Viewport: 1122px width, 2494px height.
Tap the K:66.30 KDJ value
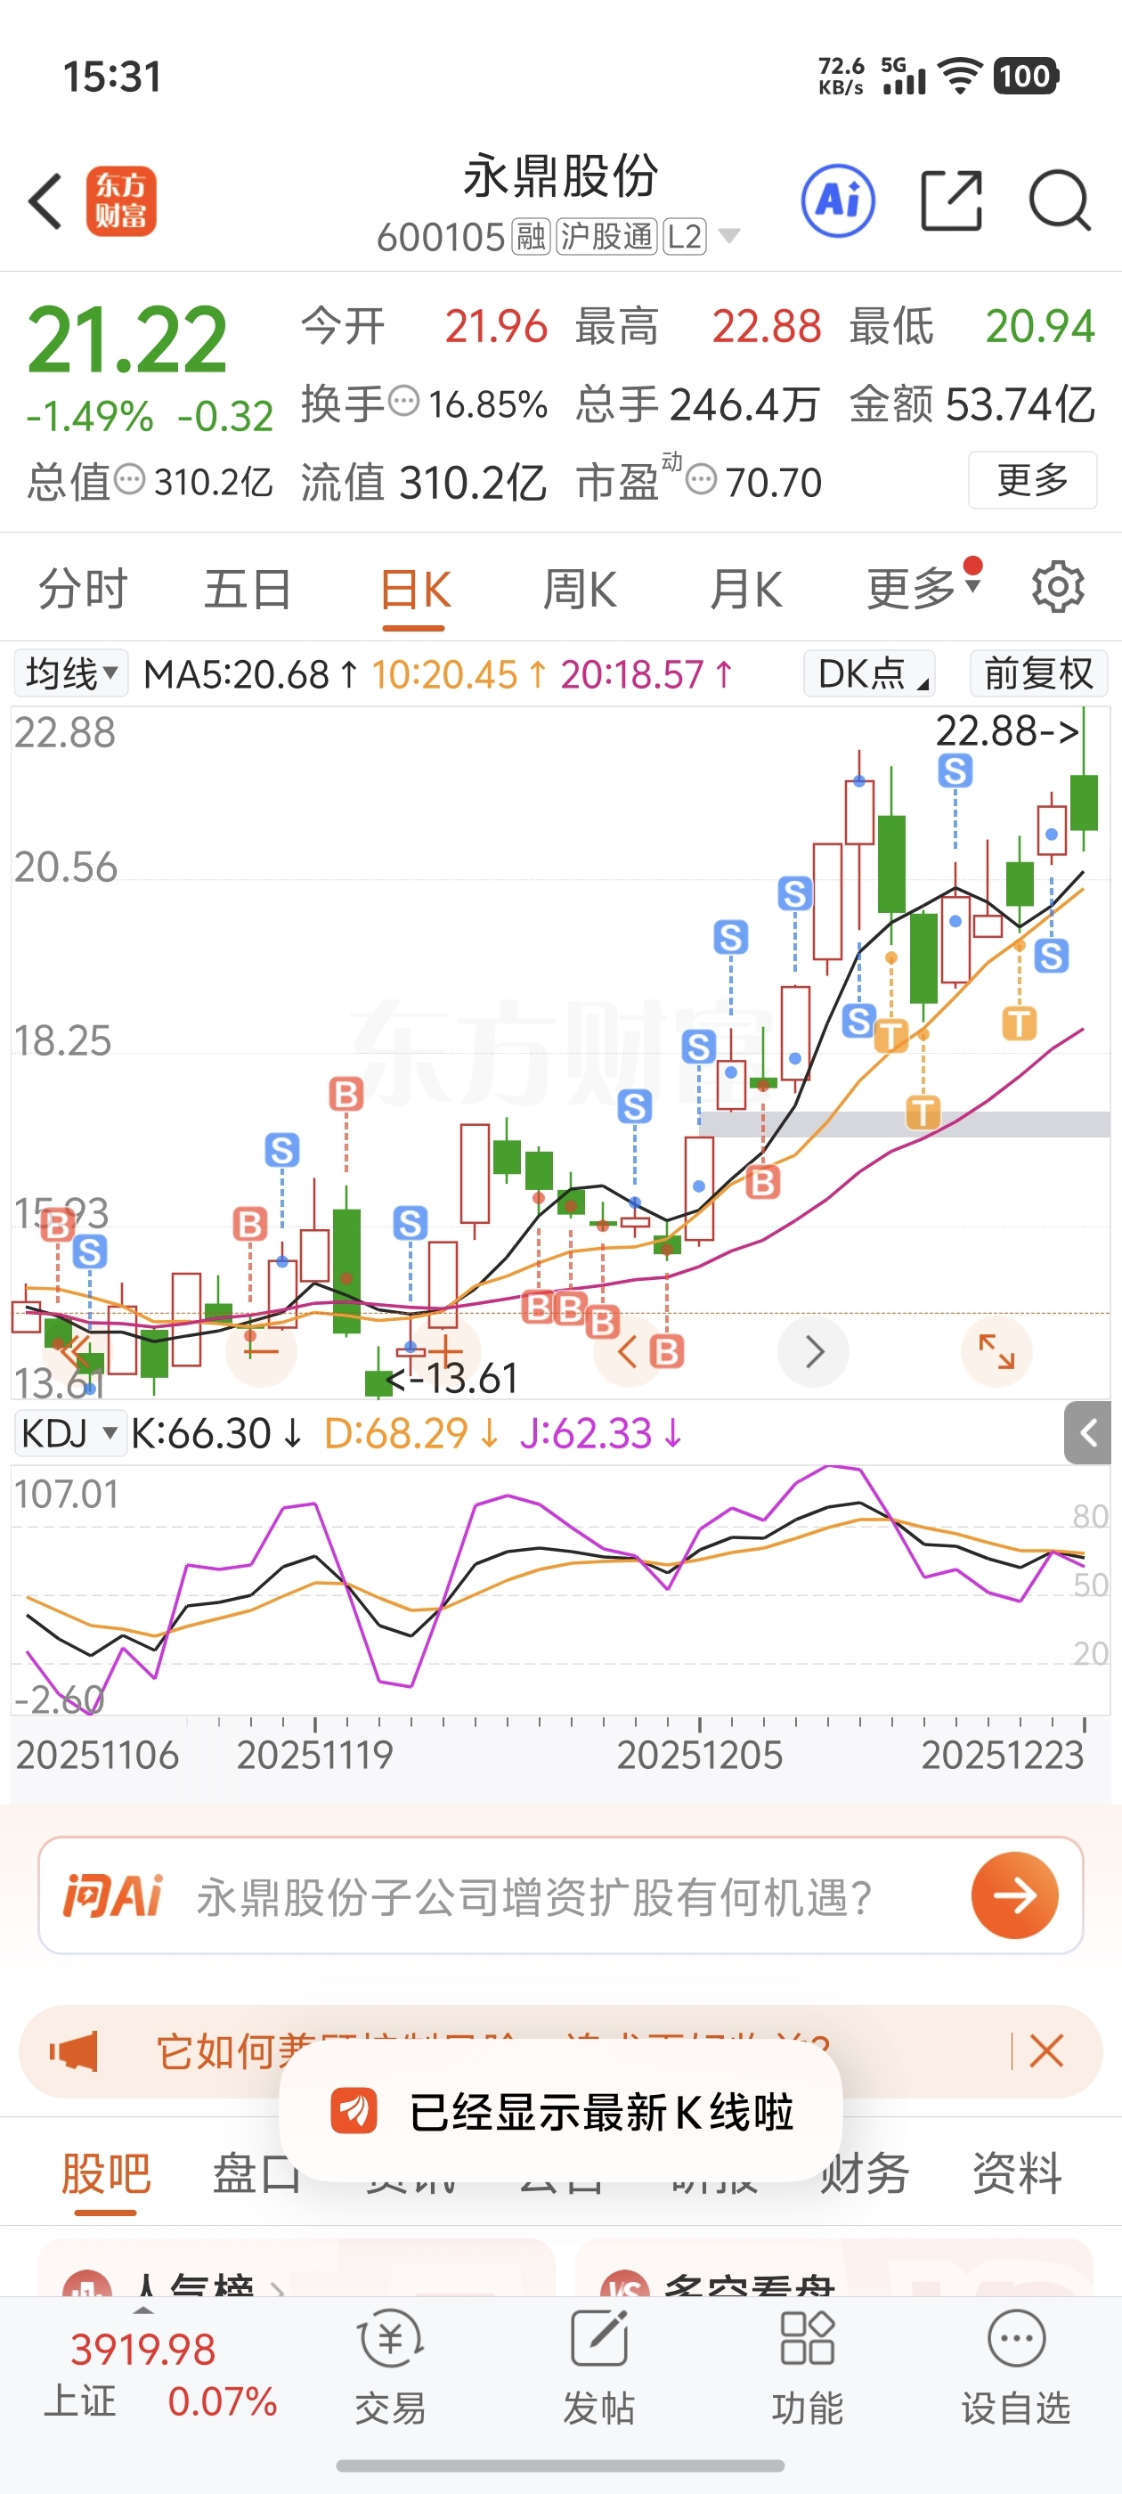[x=217, y=1433]
